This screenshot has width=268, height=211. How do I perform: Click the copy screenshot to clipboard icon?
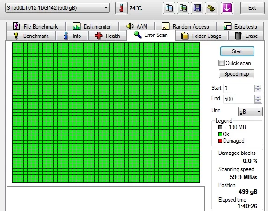183,8
